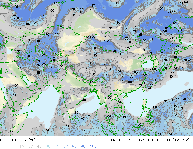Select the 100 value in the color legend
Screen dimensions: 193x149
click(93, 147)
